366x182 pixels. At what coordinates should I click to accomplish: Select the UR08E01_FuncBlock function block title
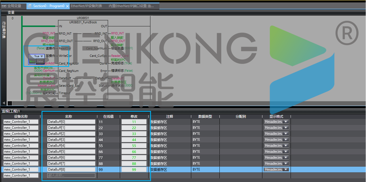click(x=83, y=22)
